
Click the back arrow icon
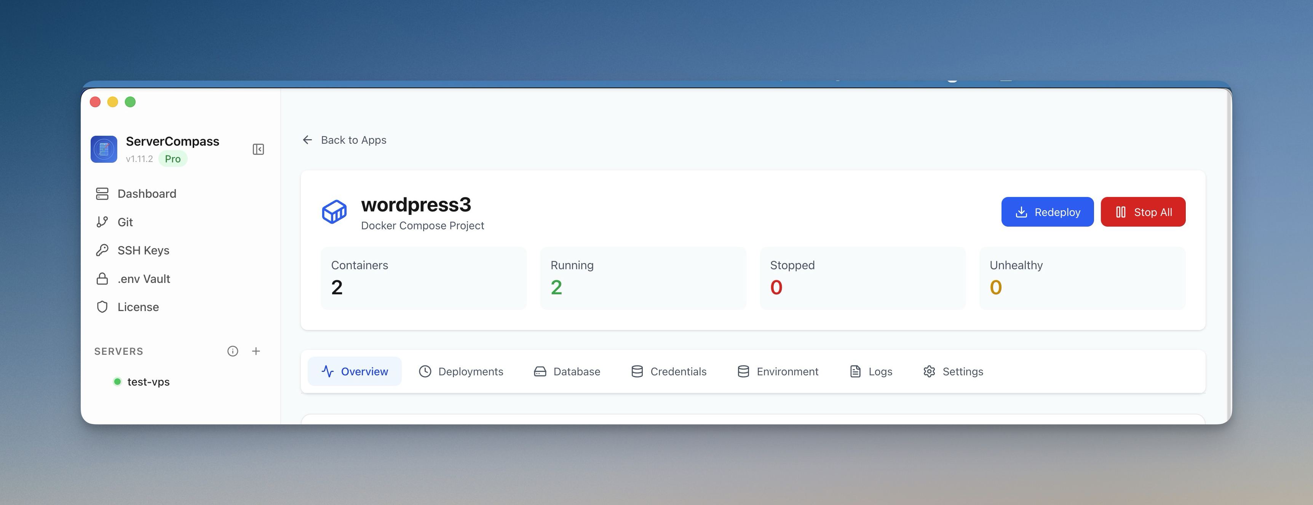307,140
